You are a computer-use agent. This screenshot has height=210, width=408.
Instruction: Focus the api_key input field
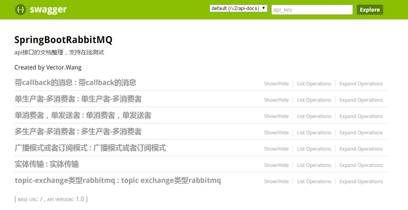(312, 10)
